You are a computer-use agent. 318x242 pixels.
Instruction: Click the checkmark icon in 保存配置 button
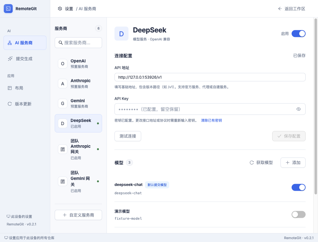tap(279, 136)
